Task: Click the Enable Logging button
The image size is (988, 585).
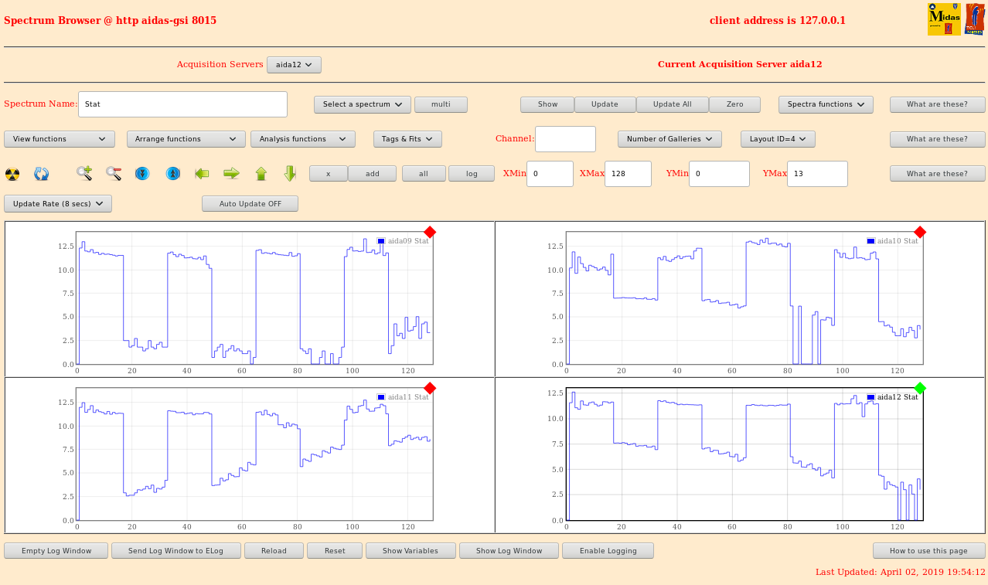Action: 608,551
